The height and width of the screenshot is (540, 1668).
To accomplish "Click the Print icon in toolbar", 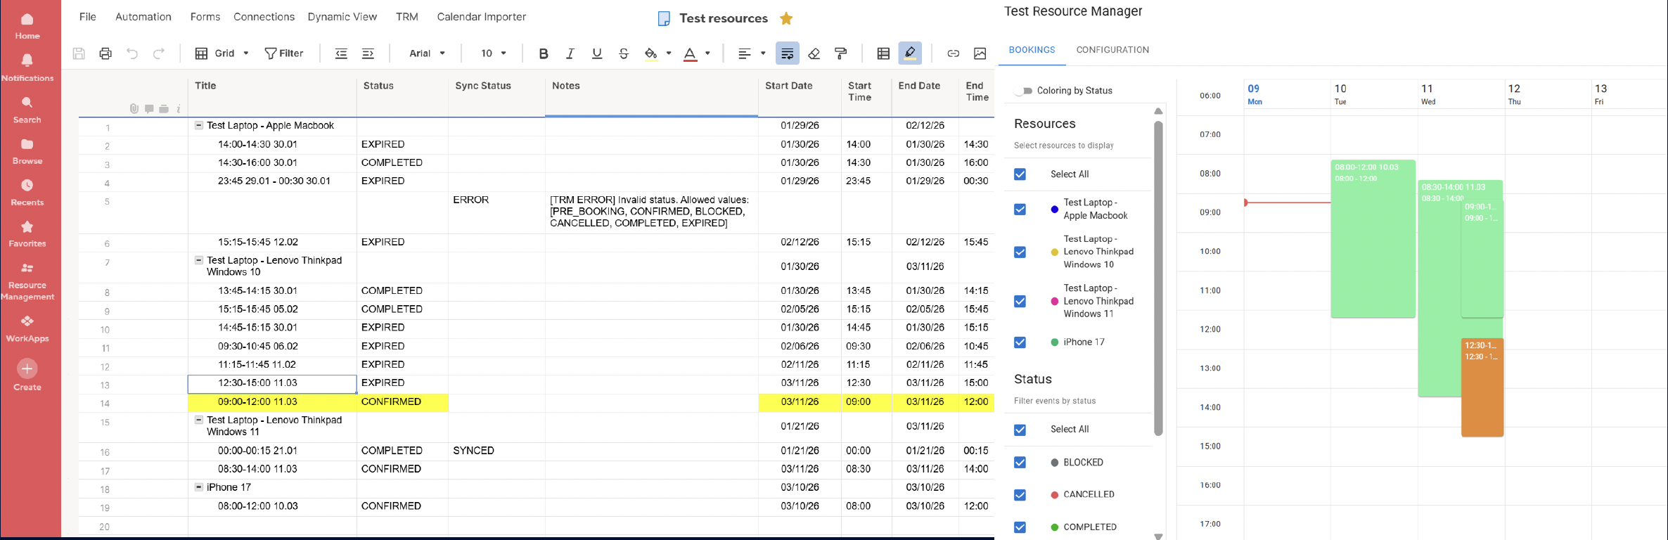I will (x=105, y=53).
